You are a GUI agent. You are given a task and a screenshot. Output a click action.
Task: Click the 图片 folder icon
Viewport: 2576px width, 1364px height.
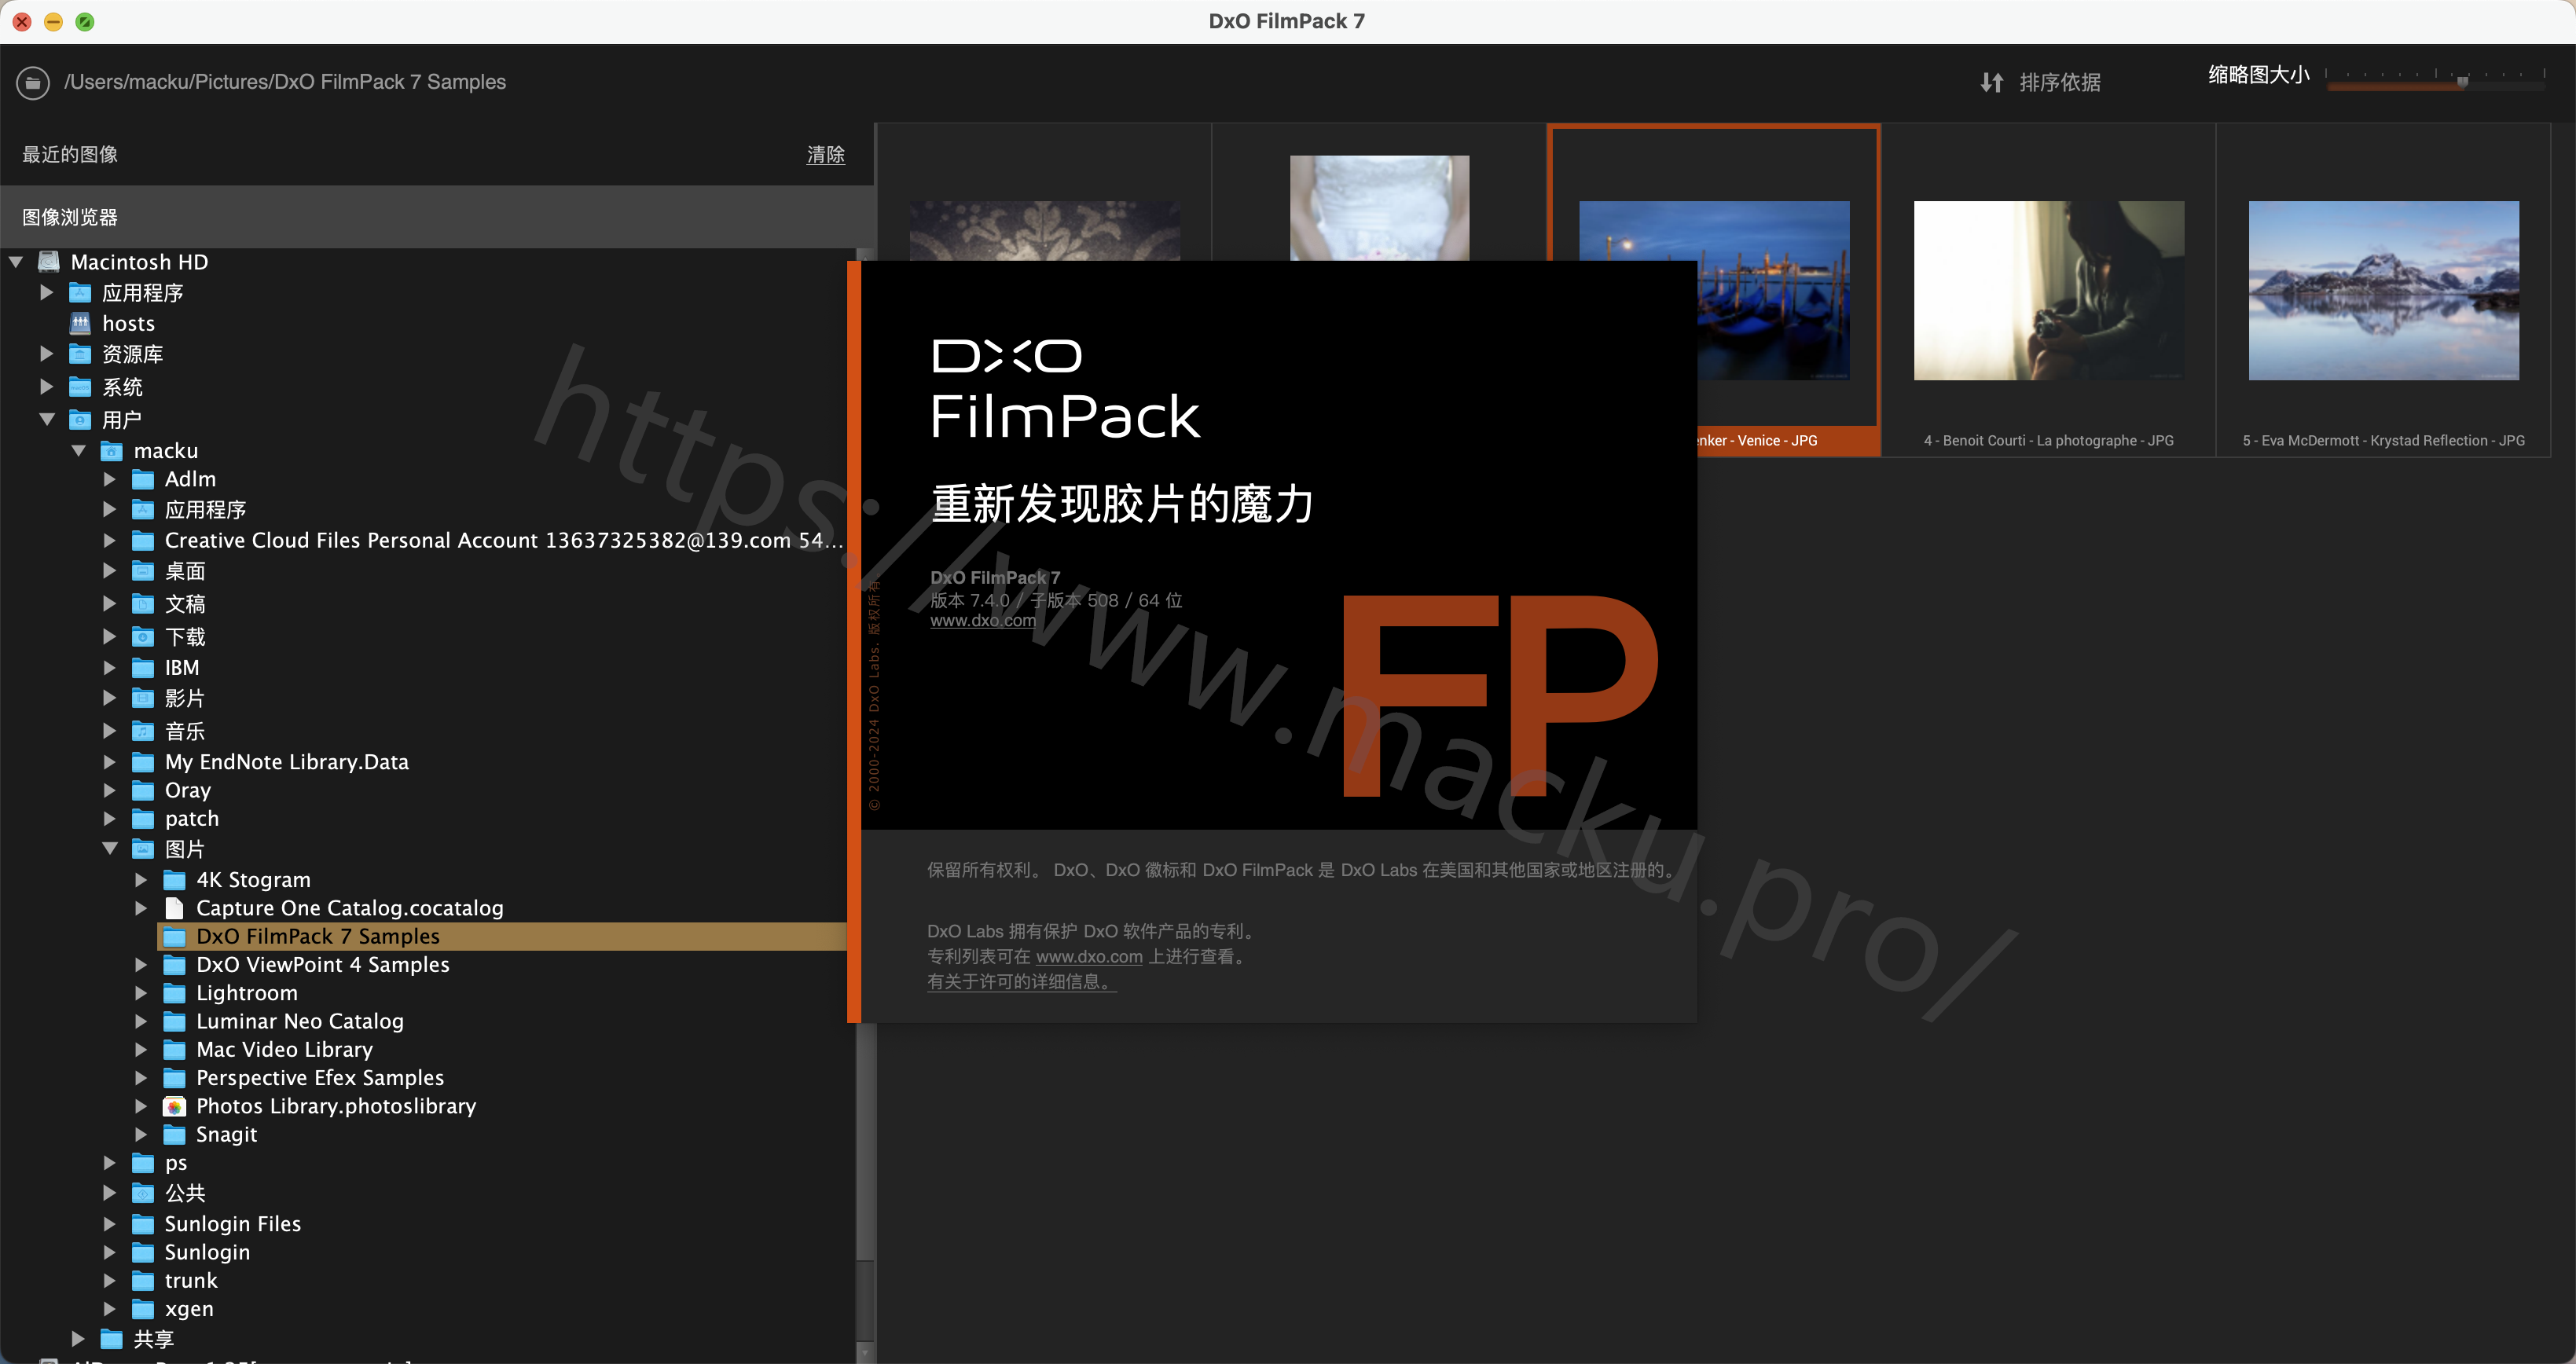143,849
